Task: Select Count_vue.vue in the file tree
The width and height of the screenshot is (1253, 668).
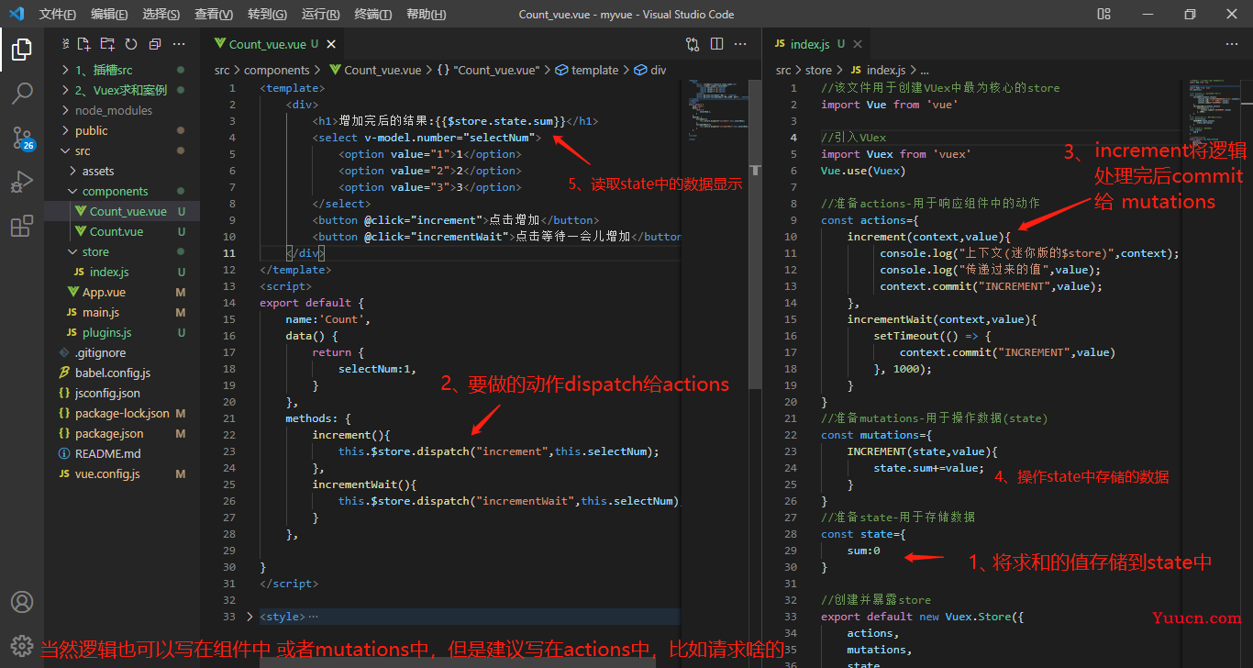Action: [x=122, y=211]
